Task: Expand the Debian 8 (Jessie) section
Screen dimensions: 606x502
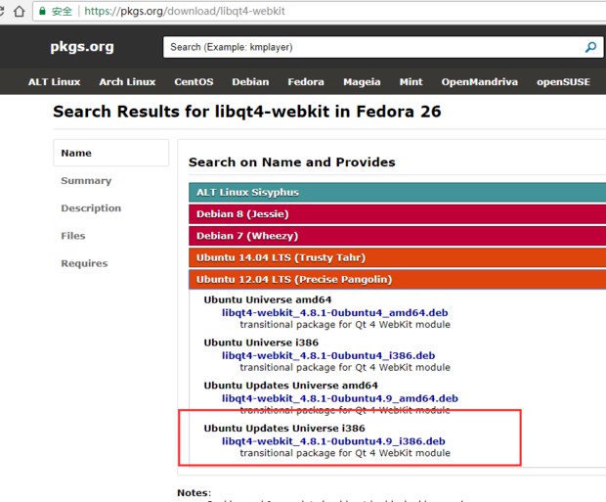Action: 397,214
